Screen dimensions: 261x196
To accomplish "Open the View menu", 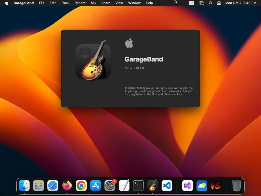I will pyautogui.click(x=119, y=3).
